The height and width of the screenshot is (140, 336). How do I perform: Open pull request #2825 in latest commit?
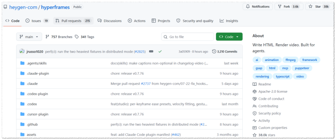140,51
